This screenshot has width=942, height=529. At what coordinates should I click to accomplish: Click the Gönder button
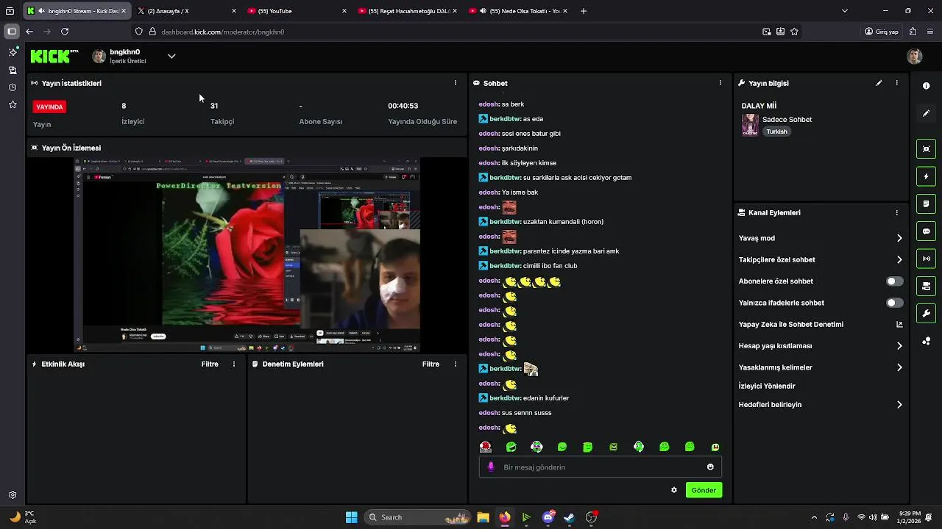coord(704,490)
